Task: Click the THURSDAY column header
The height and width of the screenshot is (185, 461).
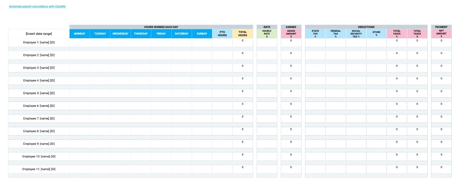Action: click(x=141, y=34)
